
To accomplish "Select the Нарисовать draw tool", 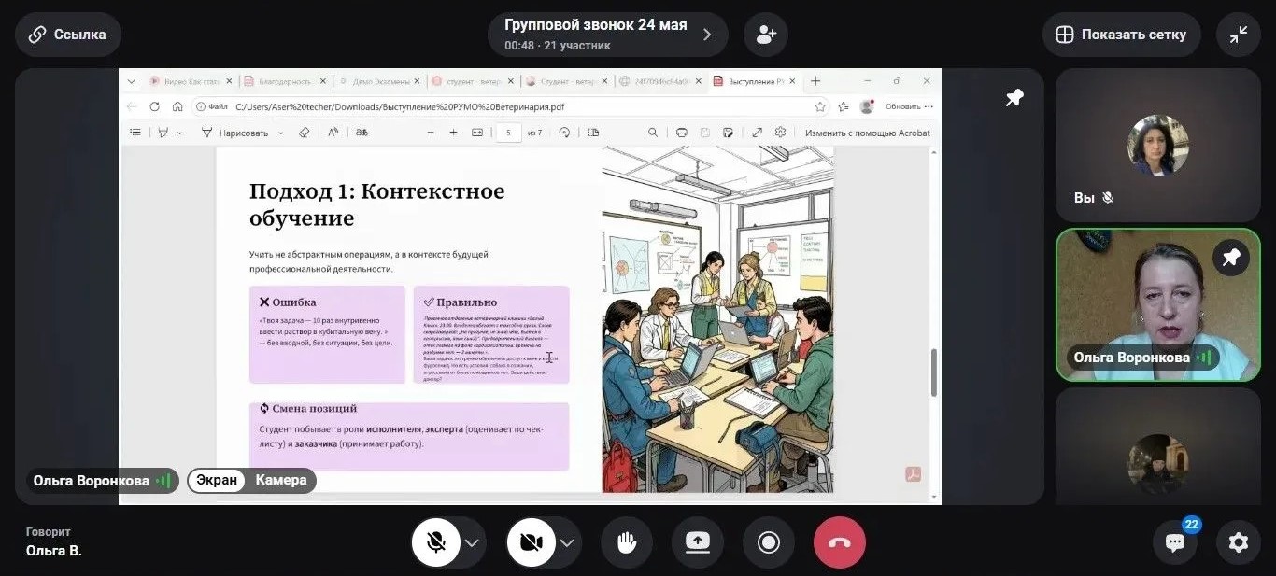I will click(x=234, y=133).
